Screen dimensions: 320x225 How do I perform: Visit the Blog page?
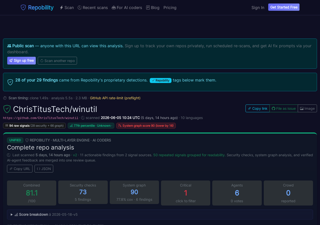pos(153,7)
